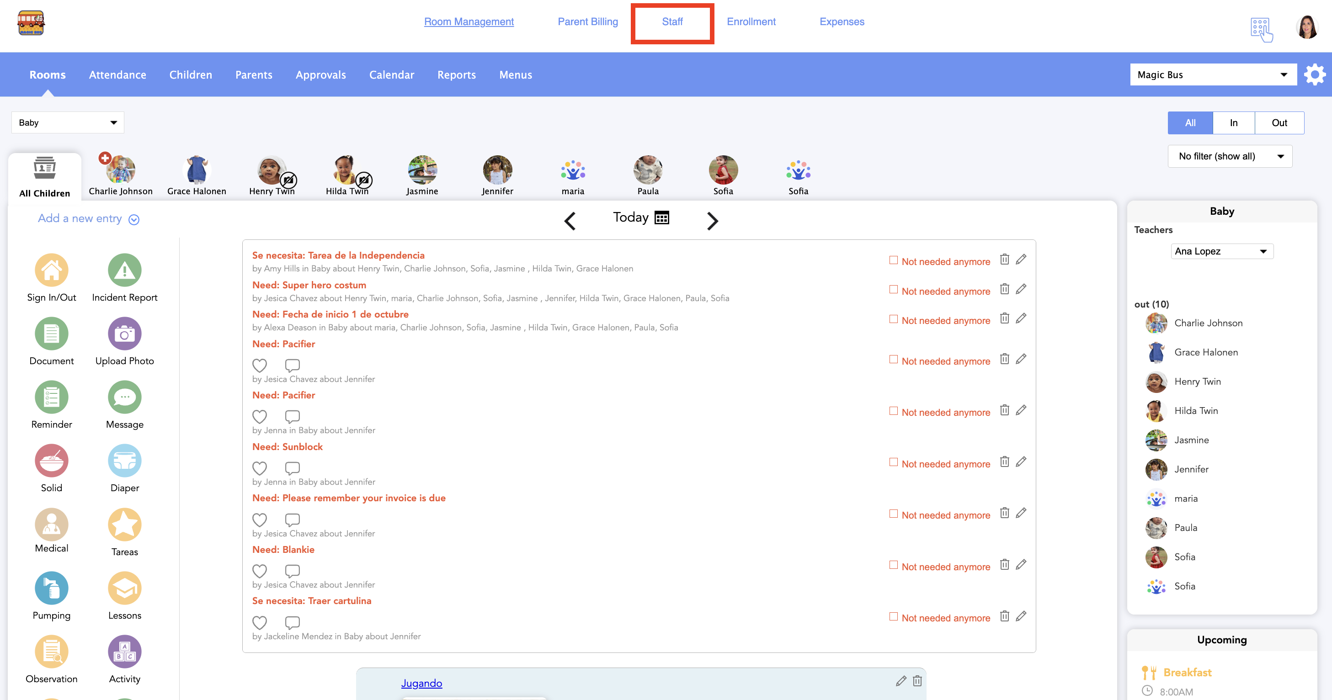
Task: Open the Upload Photo entry icon
Action: [124, 334]
